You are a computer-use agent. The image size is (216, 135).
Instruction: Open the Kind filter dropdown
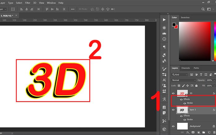pos(180,75)
